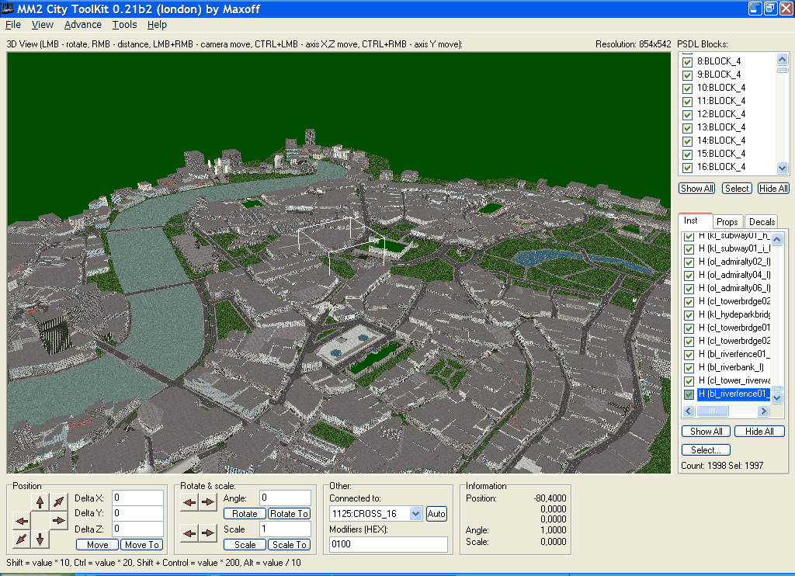The image size is (795, 576).
Task: Click the right arrow beside the Scale field
Action: pos(207,533)
